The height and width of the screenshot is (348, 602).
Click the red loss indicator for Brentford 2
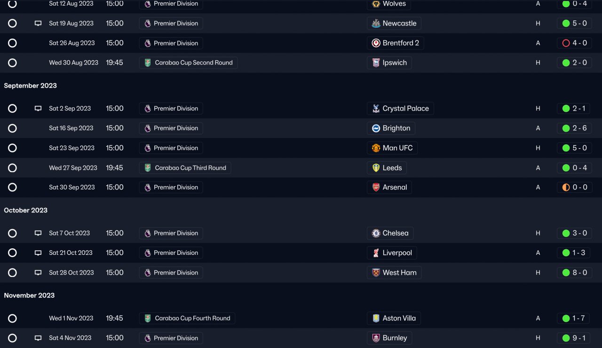[566, 43]
